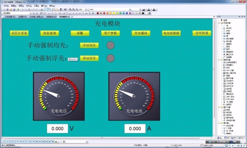This screenshot has height=148, width=247.
Task: Select the 矩形 rectangle object
Action: click(226, 49)
